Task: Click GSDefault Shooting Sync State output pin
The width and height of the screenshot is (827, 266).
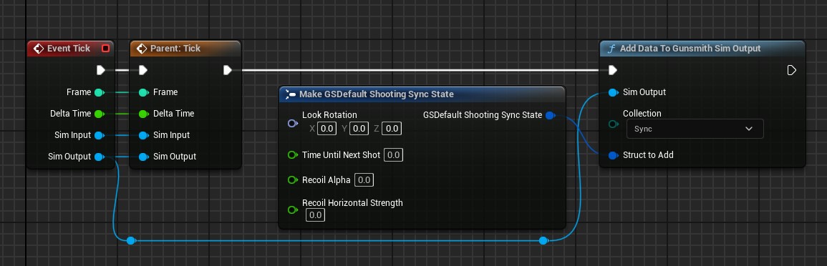Action: (x=550, y=115)
